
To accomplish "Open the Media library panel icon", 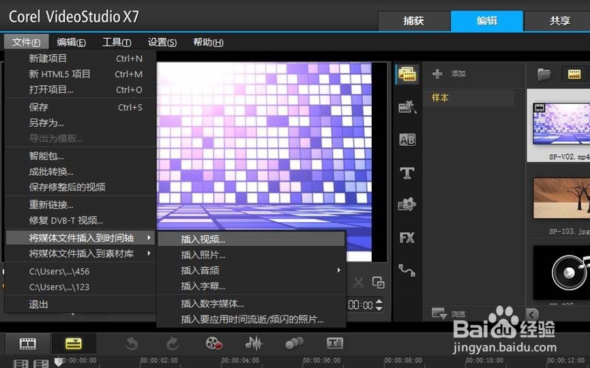I will (x=407, y=74).
